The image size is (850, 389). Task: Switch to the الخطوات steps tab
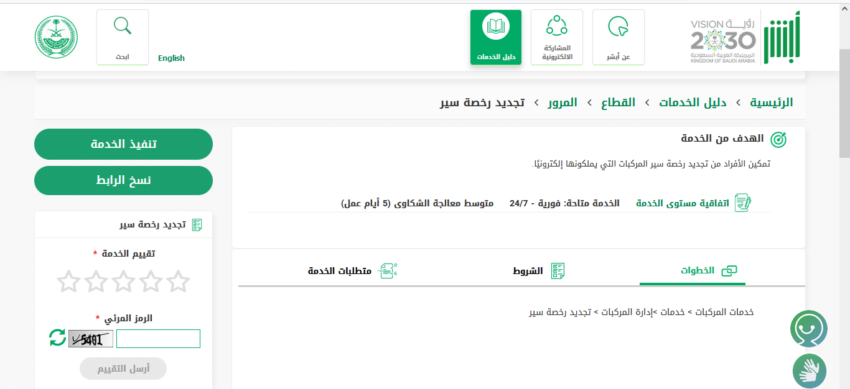[x=693, y=271]
